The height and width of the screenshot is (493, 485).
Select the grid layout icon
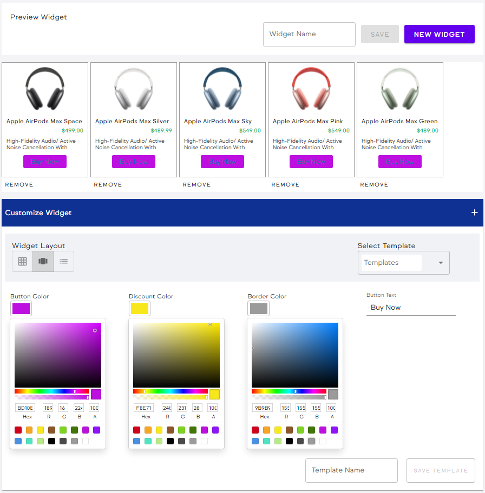[22, 262]
